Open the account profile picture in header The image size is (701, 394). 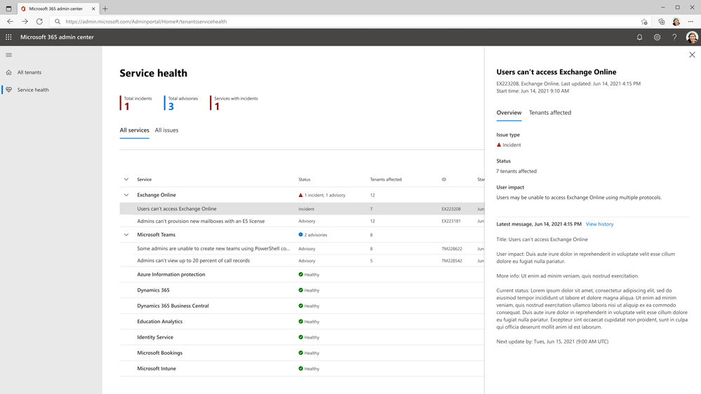[692, 37]
